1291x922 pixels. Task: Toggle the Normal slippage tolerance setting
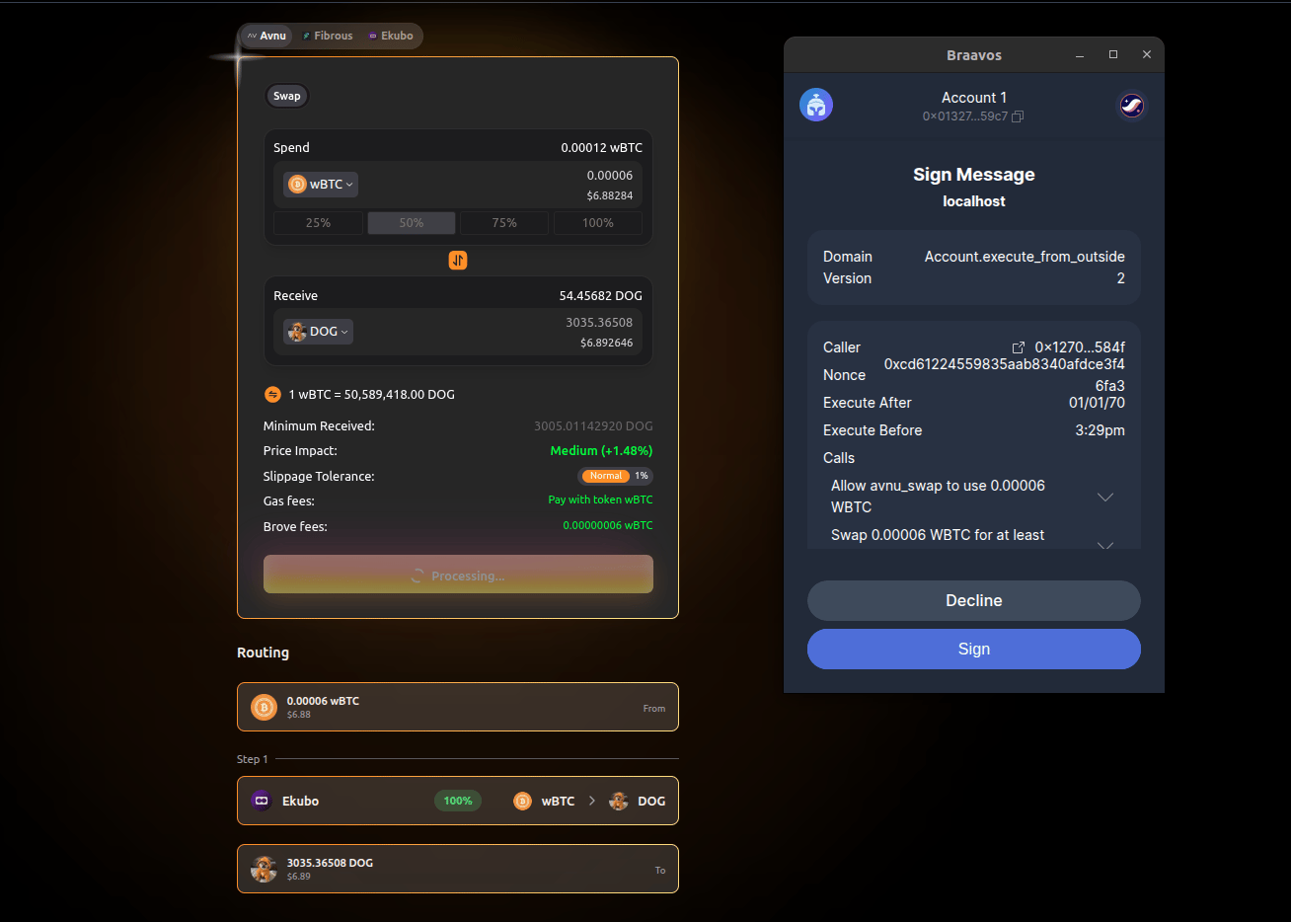coord(606,476)
